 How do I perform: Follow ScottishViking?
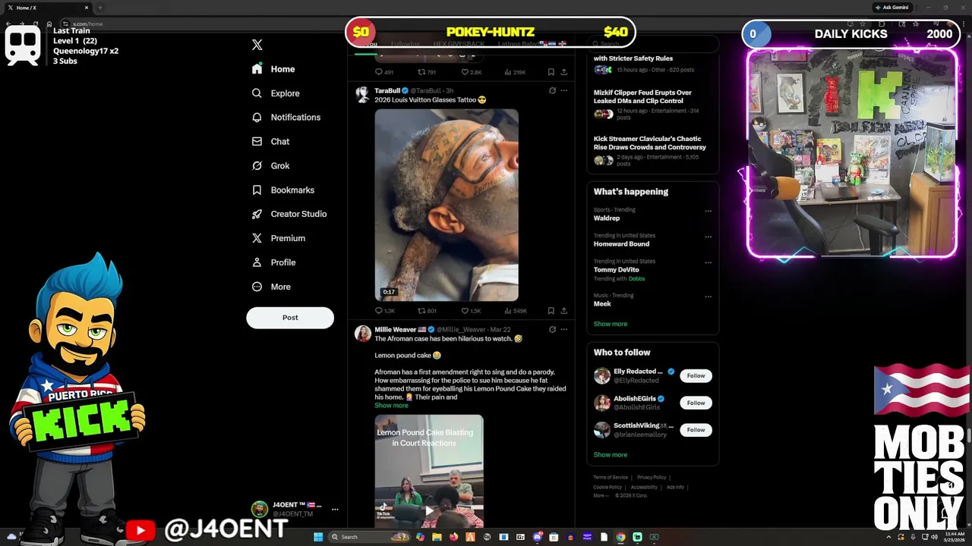click(696, 430)
